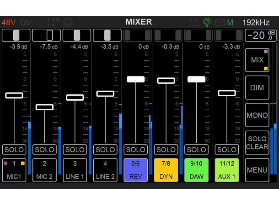Click the green M indicator
Viewport: 279px width, 205px height.
230,22
